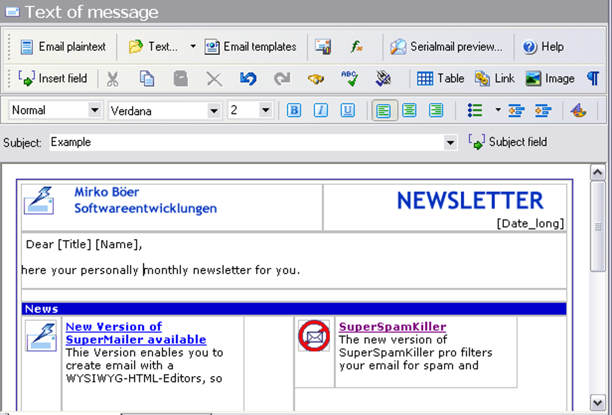
Task: Open the Verdana font dropdown
Action: coord(214,111)
